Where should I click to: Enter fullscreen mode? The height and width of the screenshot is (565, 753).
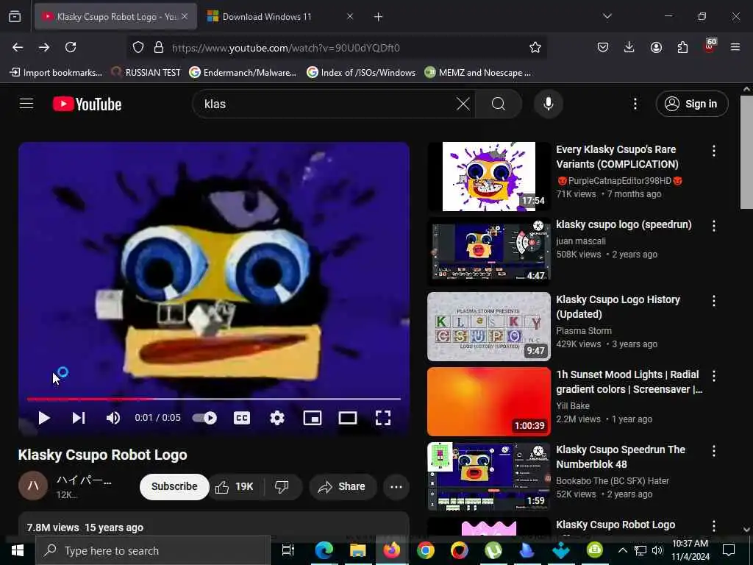click(382, 418)
